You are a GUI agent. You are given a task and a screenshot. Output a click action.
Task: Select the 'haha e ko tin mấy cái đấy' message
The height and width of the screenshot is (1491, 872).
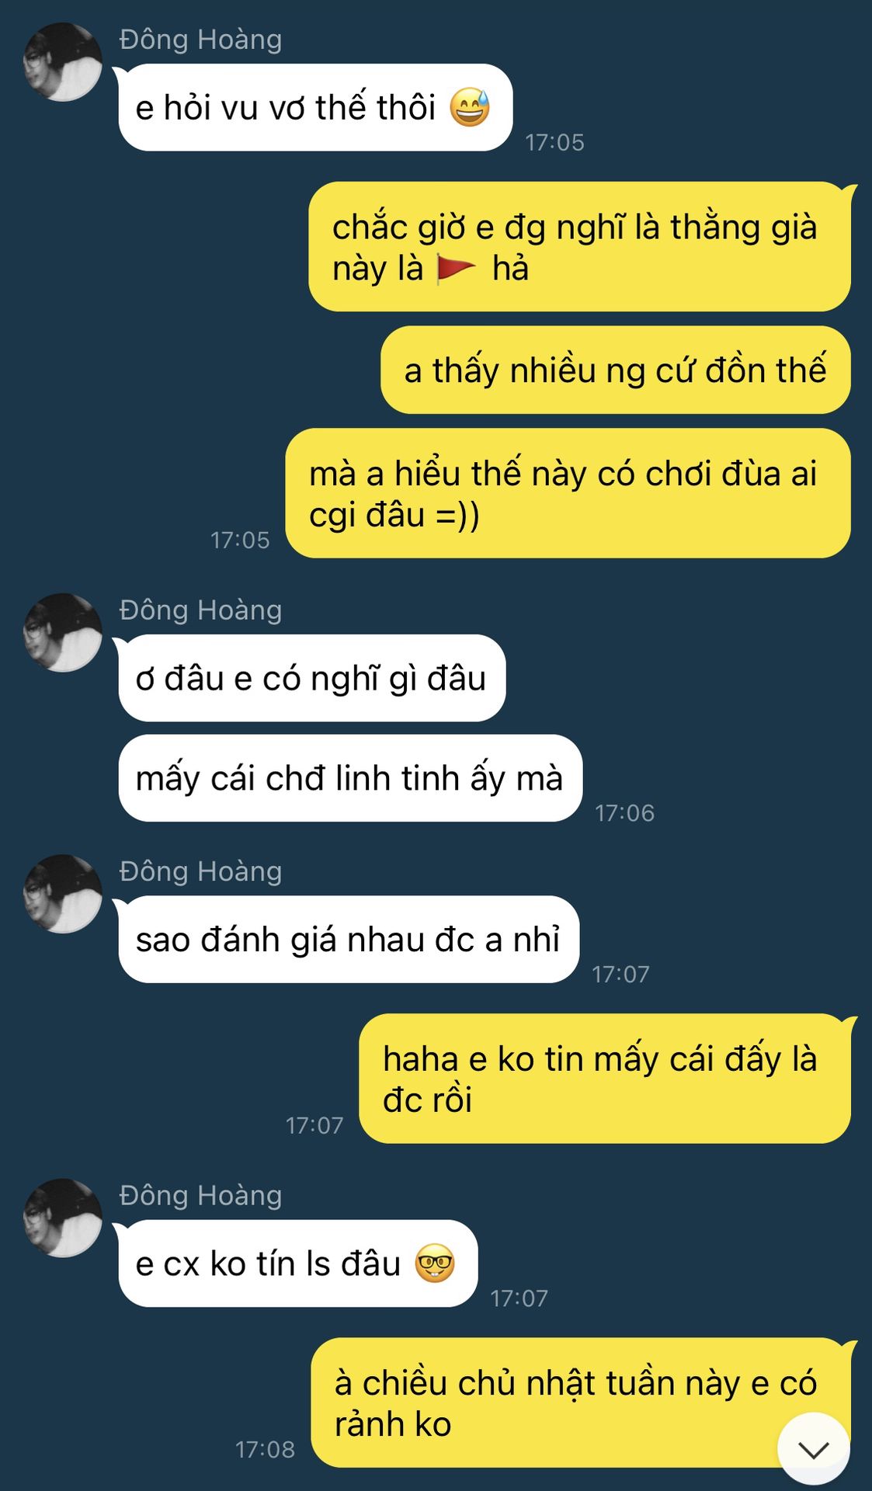[605, 1079]
